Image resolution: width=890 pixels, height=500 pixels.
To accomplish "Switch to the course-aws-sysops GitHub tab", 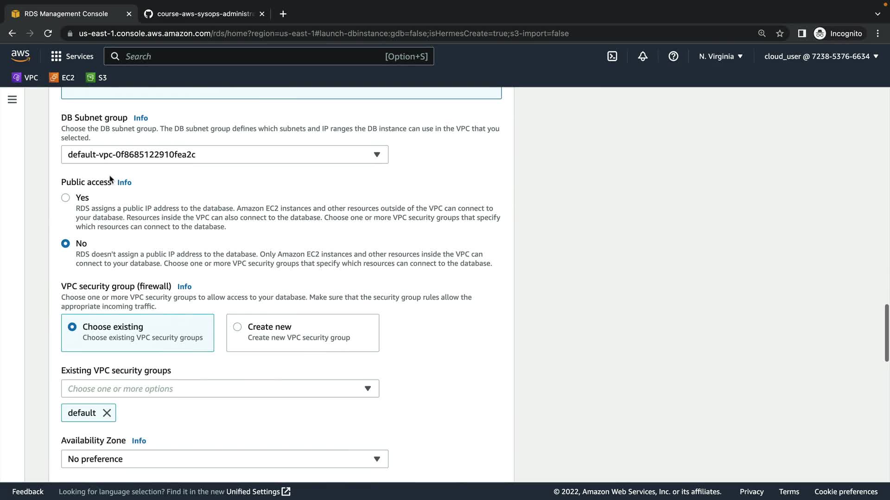I will [x=204, y=14].
